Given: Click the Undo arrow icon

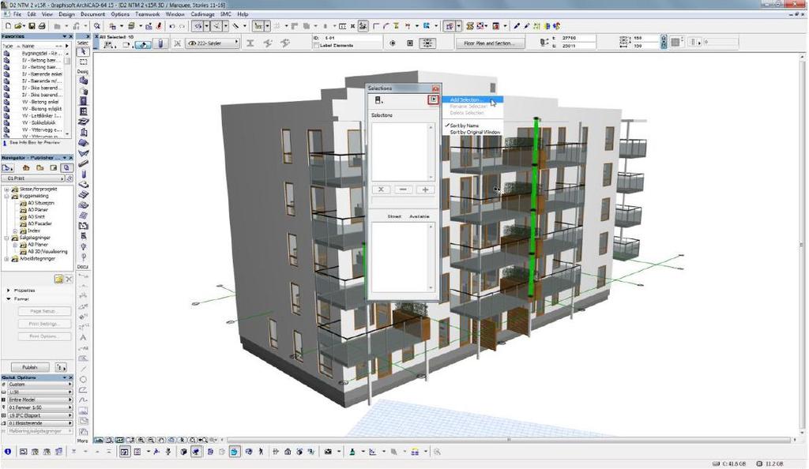Looking at the screenshot, I should point(171,26).
